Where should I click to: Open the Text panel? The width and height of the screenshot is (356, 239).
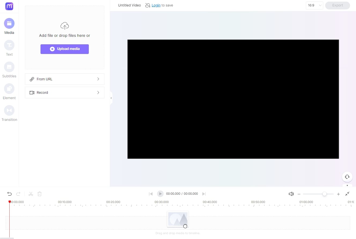point(9,48)
